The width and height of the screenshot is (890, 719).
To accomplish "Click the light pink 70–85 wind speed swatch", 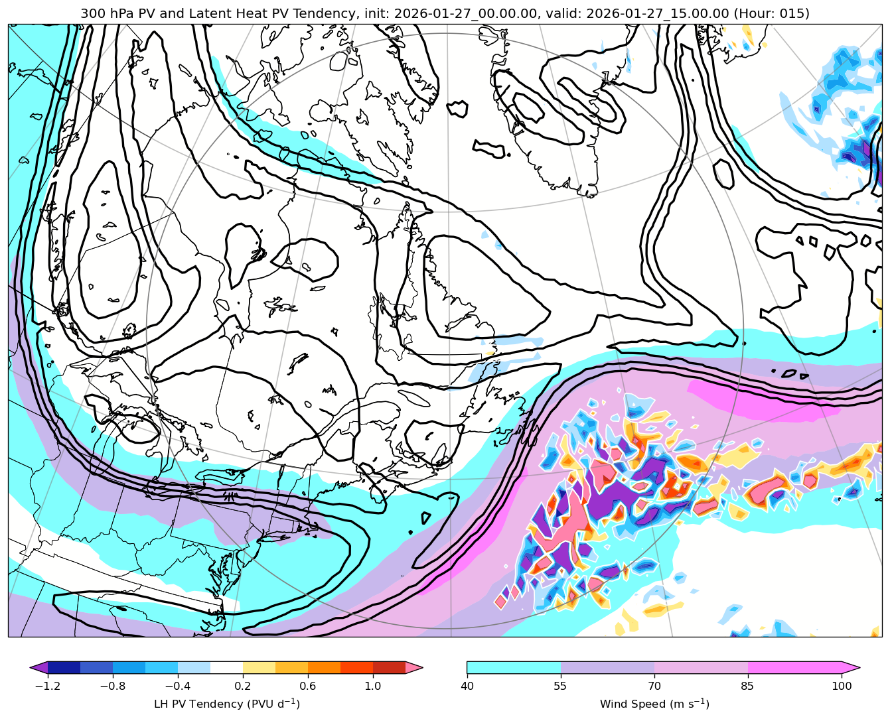I will click(x=701, y=667).
